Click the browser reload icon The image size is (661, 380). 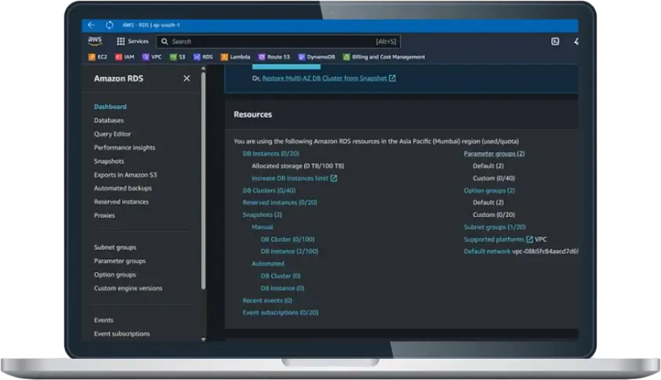pyautogui.click(x=109, y=25)
